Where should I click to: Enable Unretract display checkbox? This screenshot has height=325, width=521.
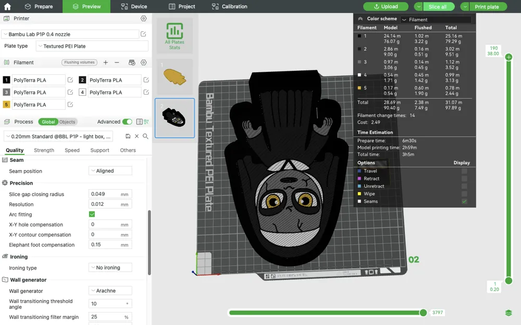464,186
